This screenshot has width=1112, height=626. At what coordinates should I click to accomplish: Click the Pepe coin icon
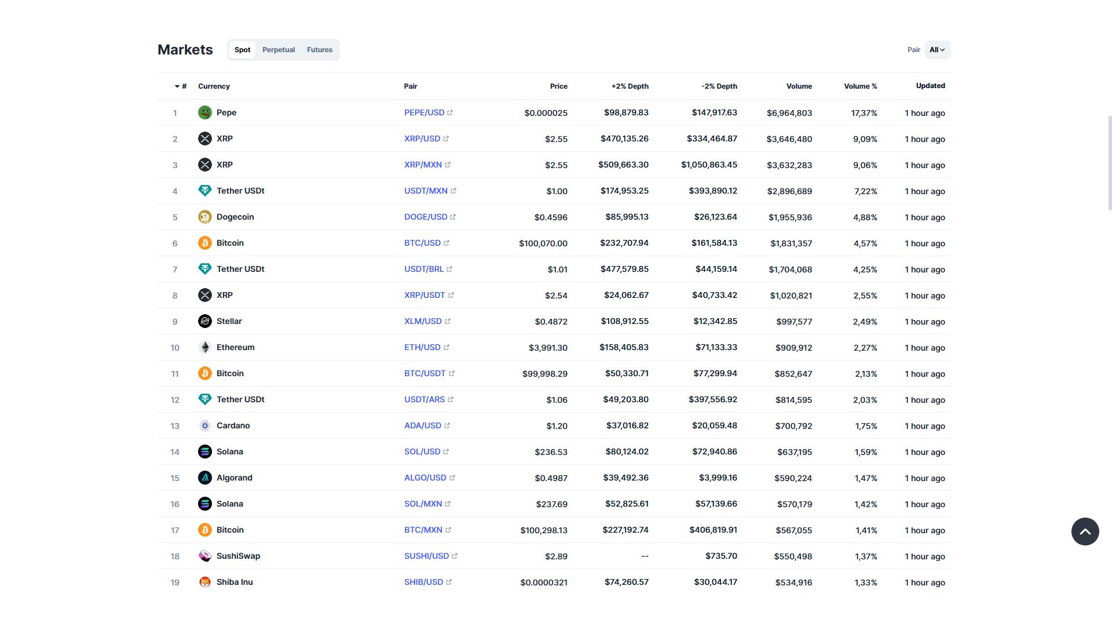[205, 112]
